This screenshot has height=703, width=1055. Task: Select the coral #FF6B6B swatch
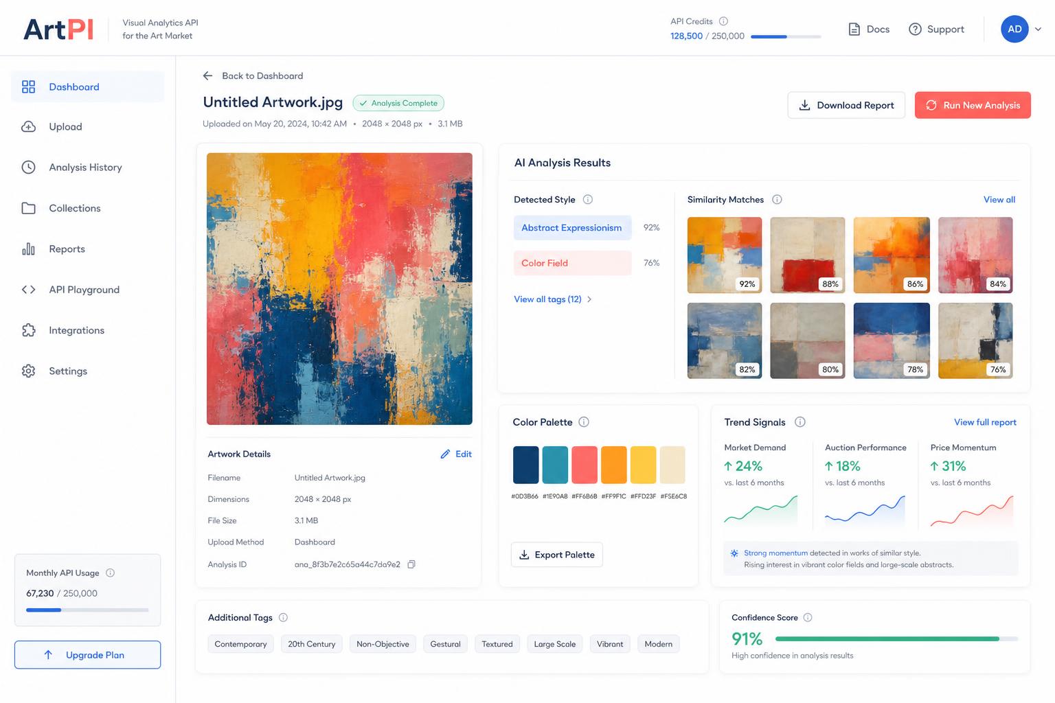click(x=585, y=465)
